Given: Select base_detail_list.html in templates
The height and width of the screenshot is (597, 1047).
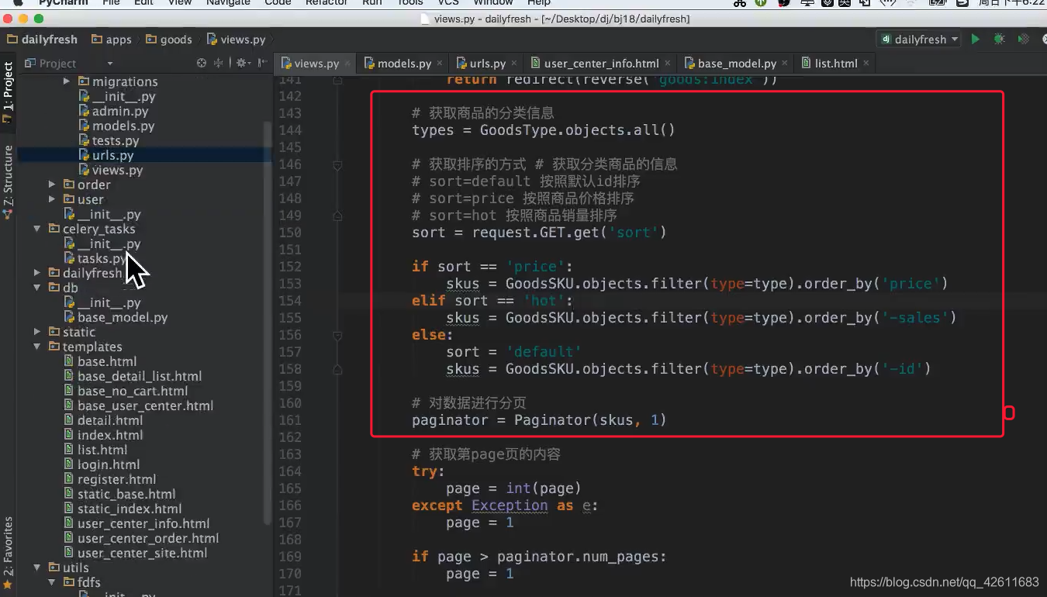Looking at the screenshot, I should [133, 376].
